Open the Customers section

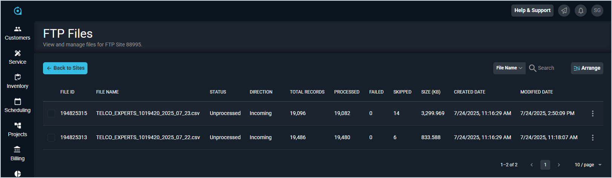point(17,33)
